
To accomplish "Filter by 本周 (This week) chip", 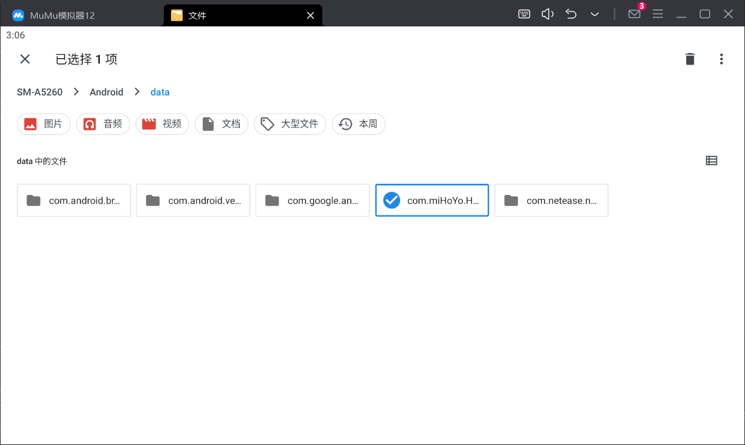I will tap(358, 124).
